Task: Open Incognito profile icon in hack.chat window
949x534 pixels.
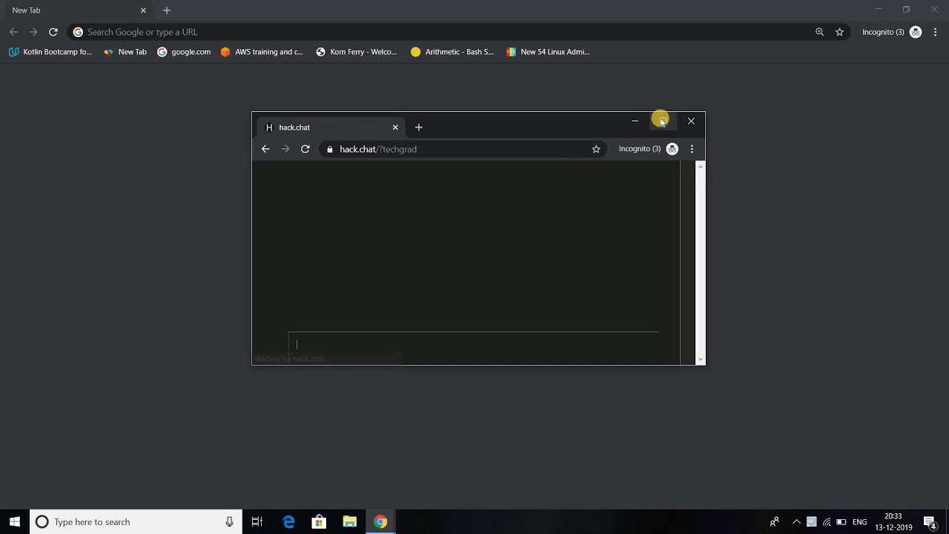Action: point(672,149)
